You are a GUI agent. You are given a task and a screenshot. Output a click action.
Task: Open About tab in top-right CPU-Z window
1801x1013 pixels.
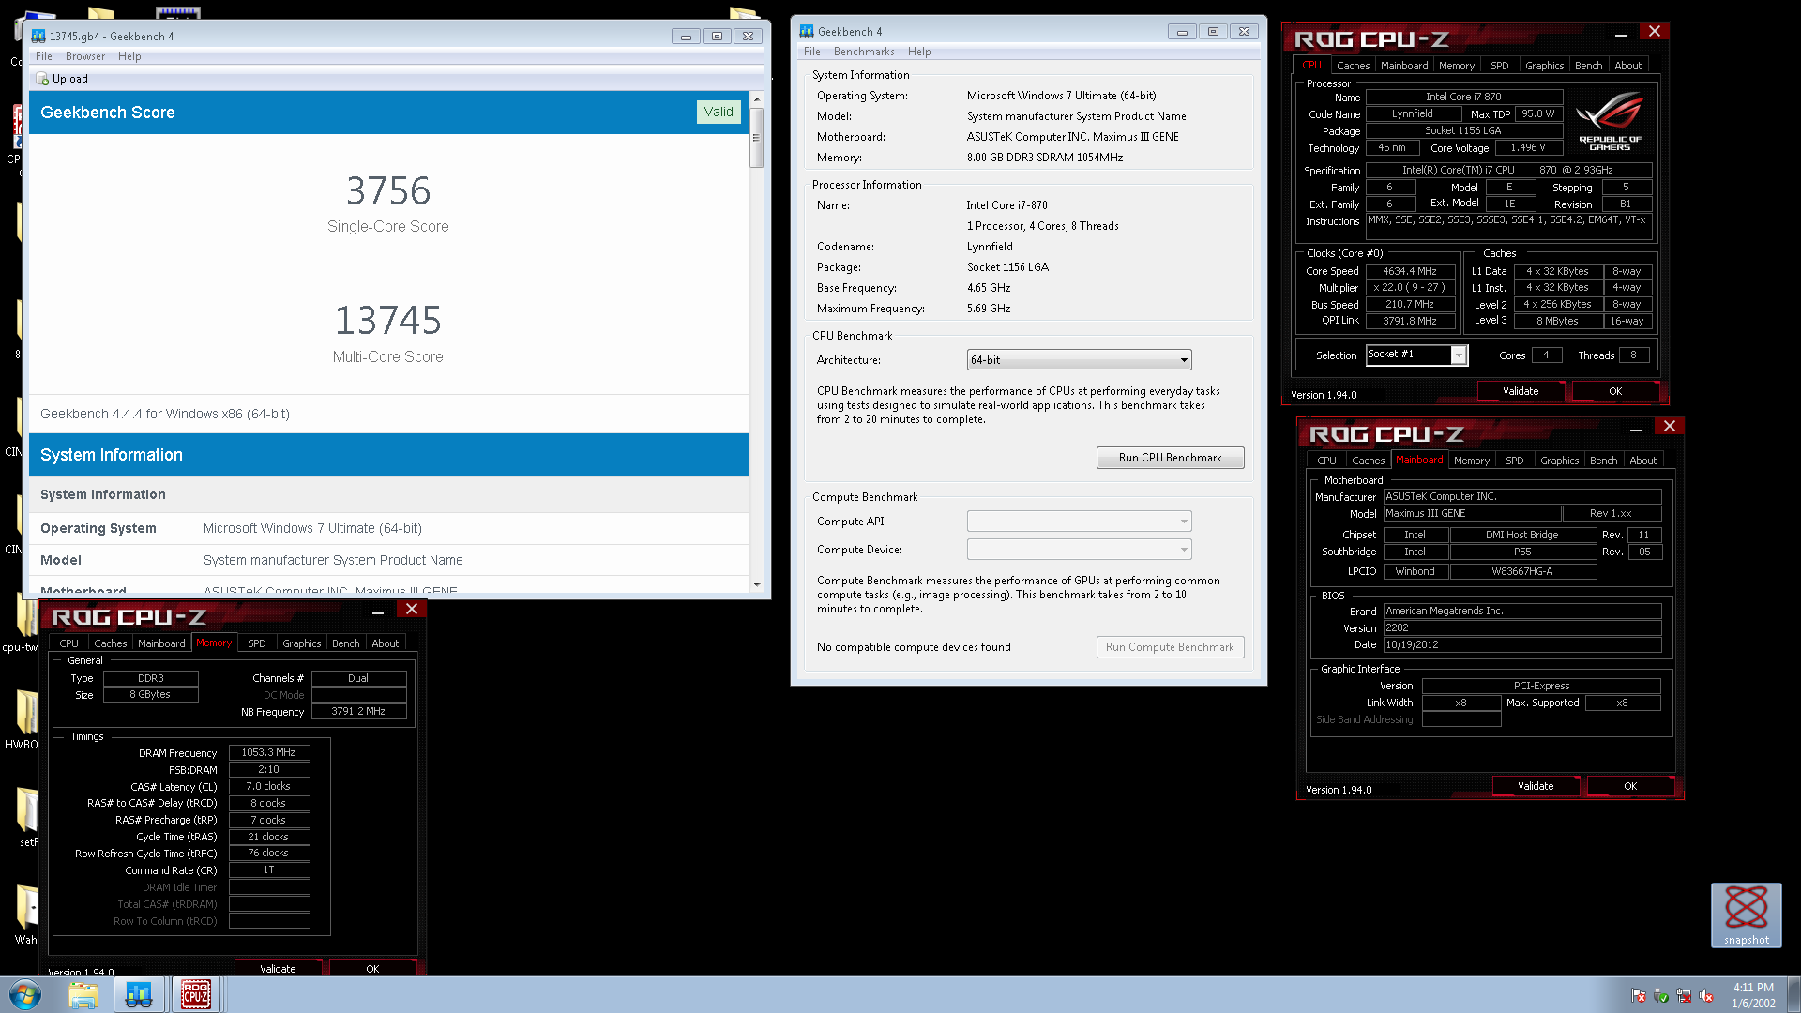coord(1628,66)
